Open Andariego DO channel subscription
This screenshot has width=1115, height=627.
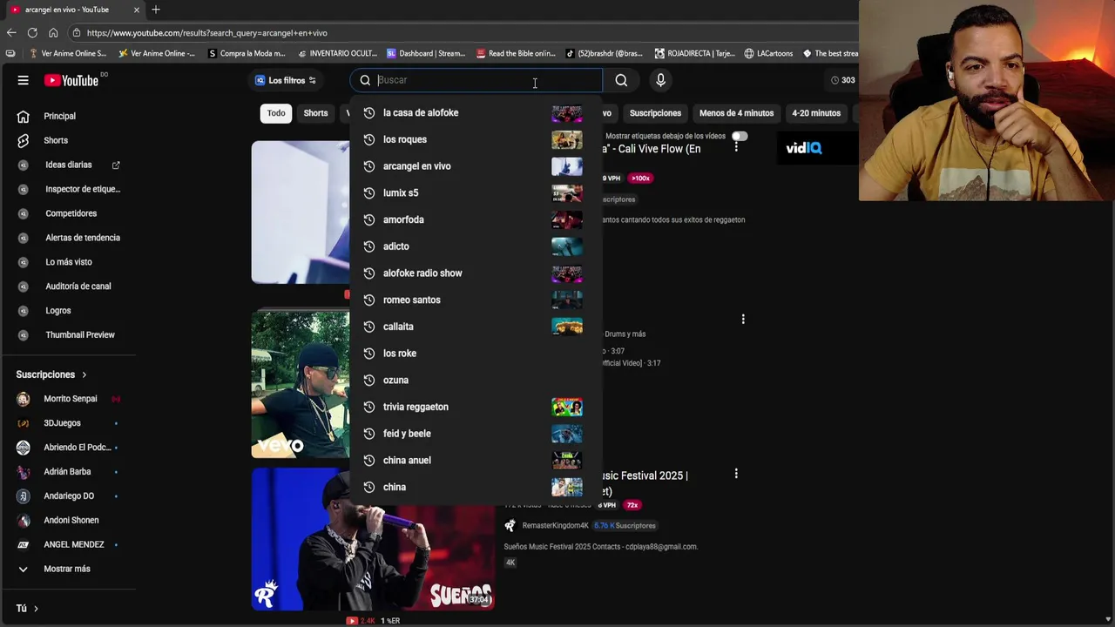click(x=69, y=496)
